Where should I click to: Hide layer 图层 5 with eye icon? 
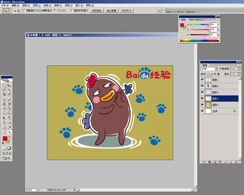(x=202, y=98)
